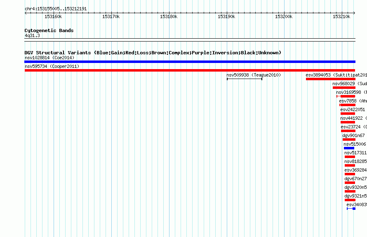This screenshot has height=237, width=367.
Task: Click the red bar under nsv818285
Action: (x=350, y=165)
